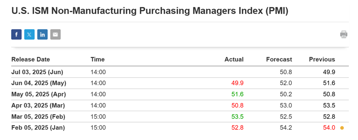Share the page on Facebook
The image size is (358, 140).
[x=16, y=35]
